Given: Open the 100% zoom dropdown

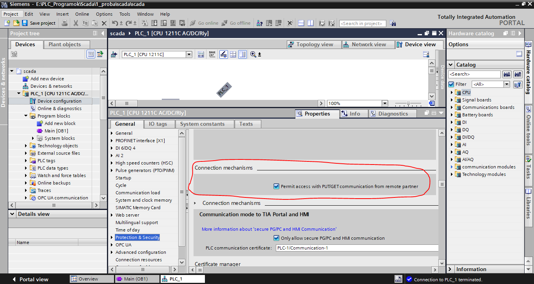Looking at the screenshot, I should pyautogui.click(x=384, y=103).
